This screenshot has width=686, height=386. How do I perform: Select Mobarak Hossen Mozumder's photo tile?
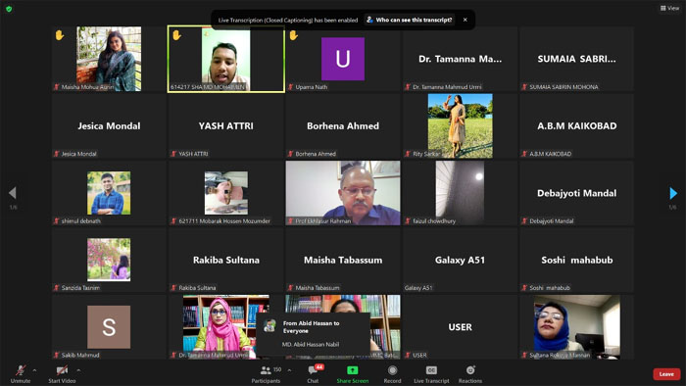click(x=225, y=193)
